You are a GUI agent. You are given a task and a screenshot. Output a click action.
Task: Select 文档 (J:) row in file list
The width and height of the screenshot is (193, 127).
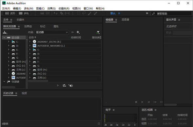[x=65, y=78]
